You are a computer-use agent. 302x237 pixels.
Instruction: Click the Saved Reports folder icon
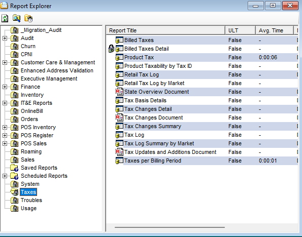coord(14,168)
